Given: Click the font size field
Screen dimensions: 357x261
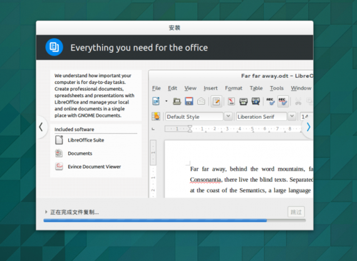Looking at the screenshot, I should pyautogui.click(x=306, y=117).
